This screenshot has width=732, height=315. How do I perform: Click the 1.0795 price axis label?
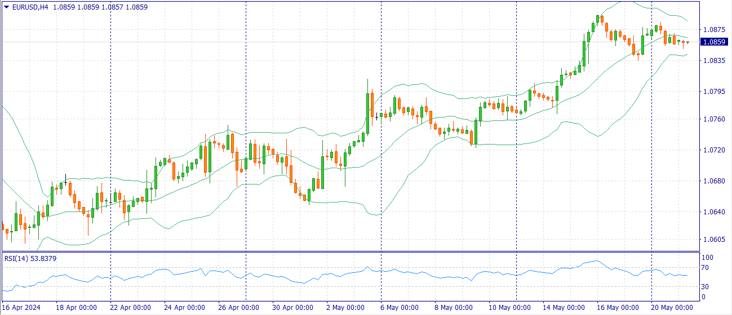pos(713,91)
